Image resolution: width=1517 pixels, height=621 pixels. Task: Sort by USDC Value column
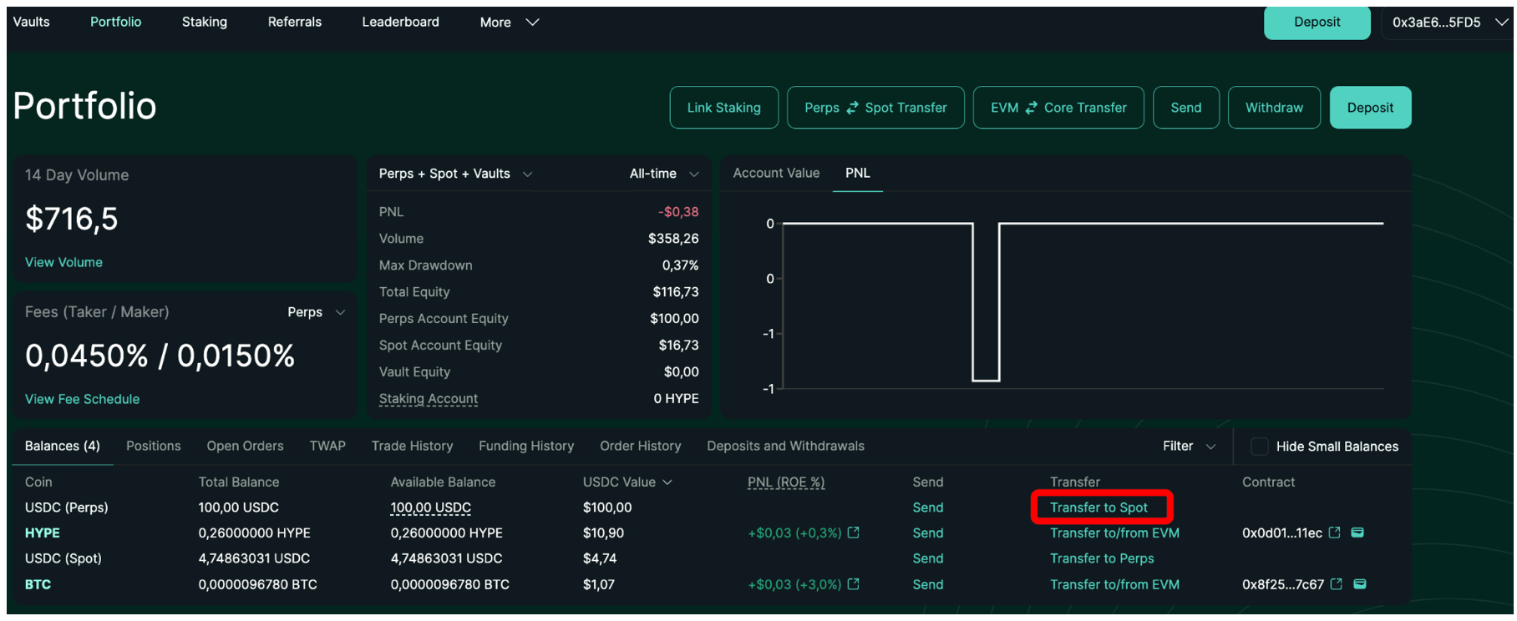(627, 482)
